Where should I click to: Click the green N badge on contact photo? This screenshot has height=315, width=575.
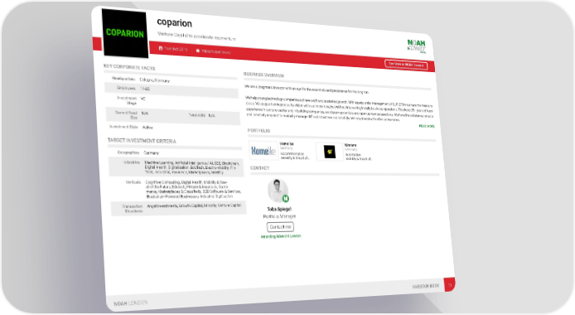(286, 199)
